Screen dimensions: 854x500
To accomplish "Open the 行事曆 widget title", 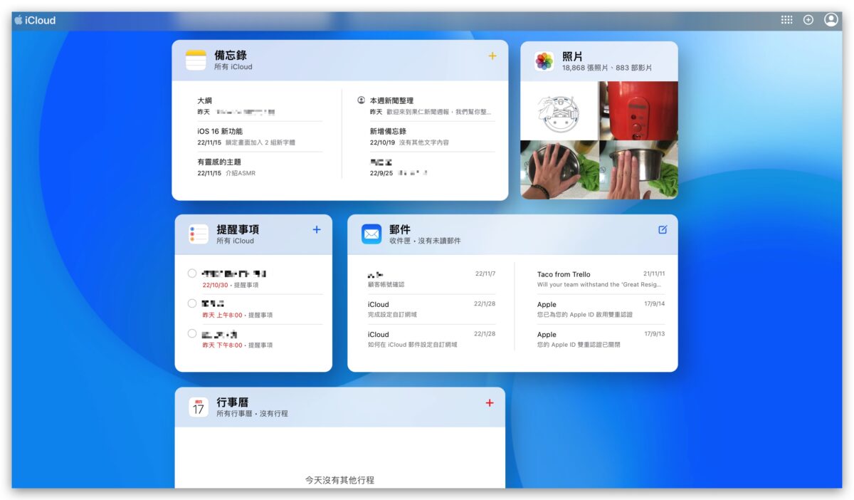I will point(233,402).
